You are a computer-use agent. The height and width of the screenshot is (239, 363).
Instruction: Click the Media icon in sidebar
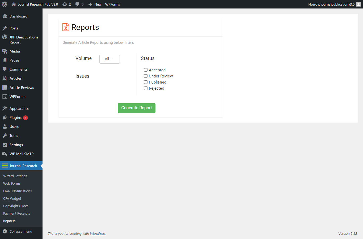pyautogui.click(x=5, y=51)
